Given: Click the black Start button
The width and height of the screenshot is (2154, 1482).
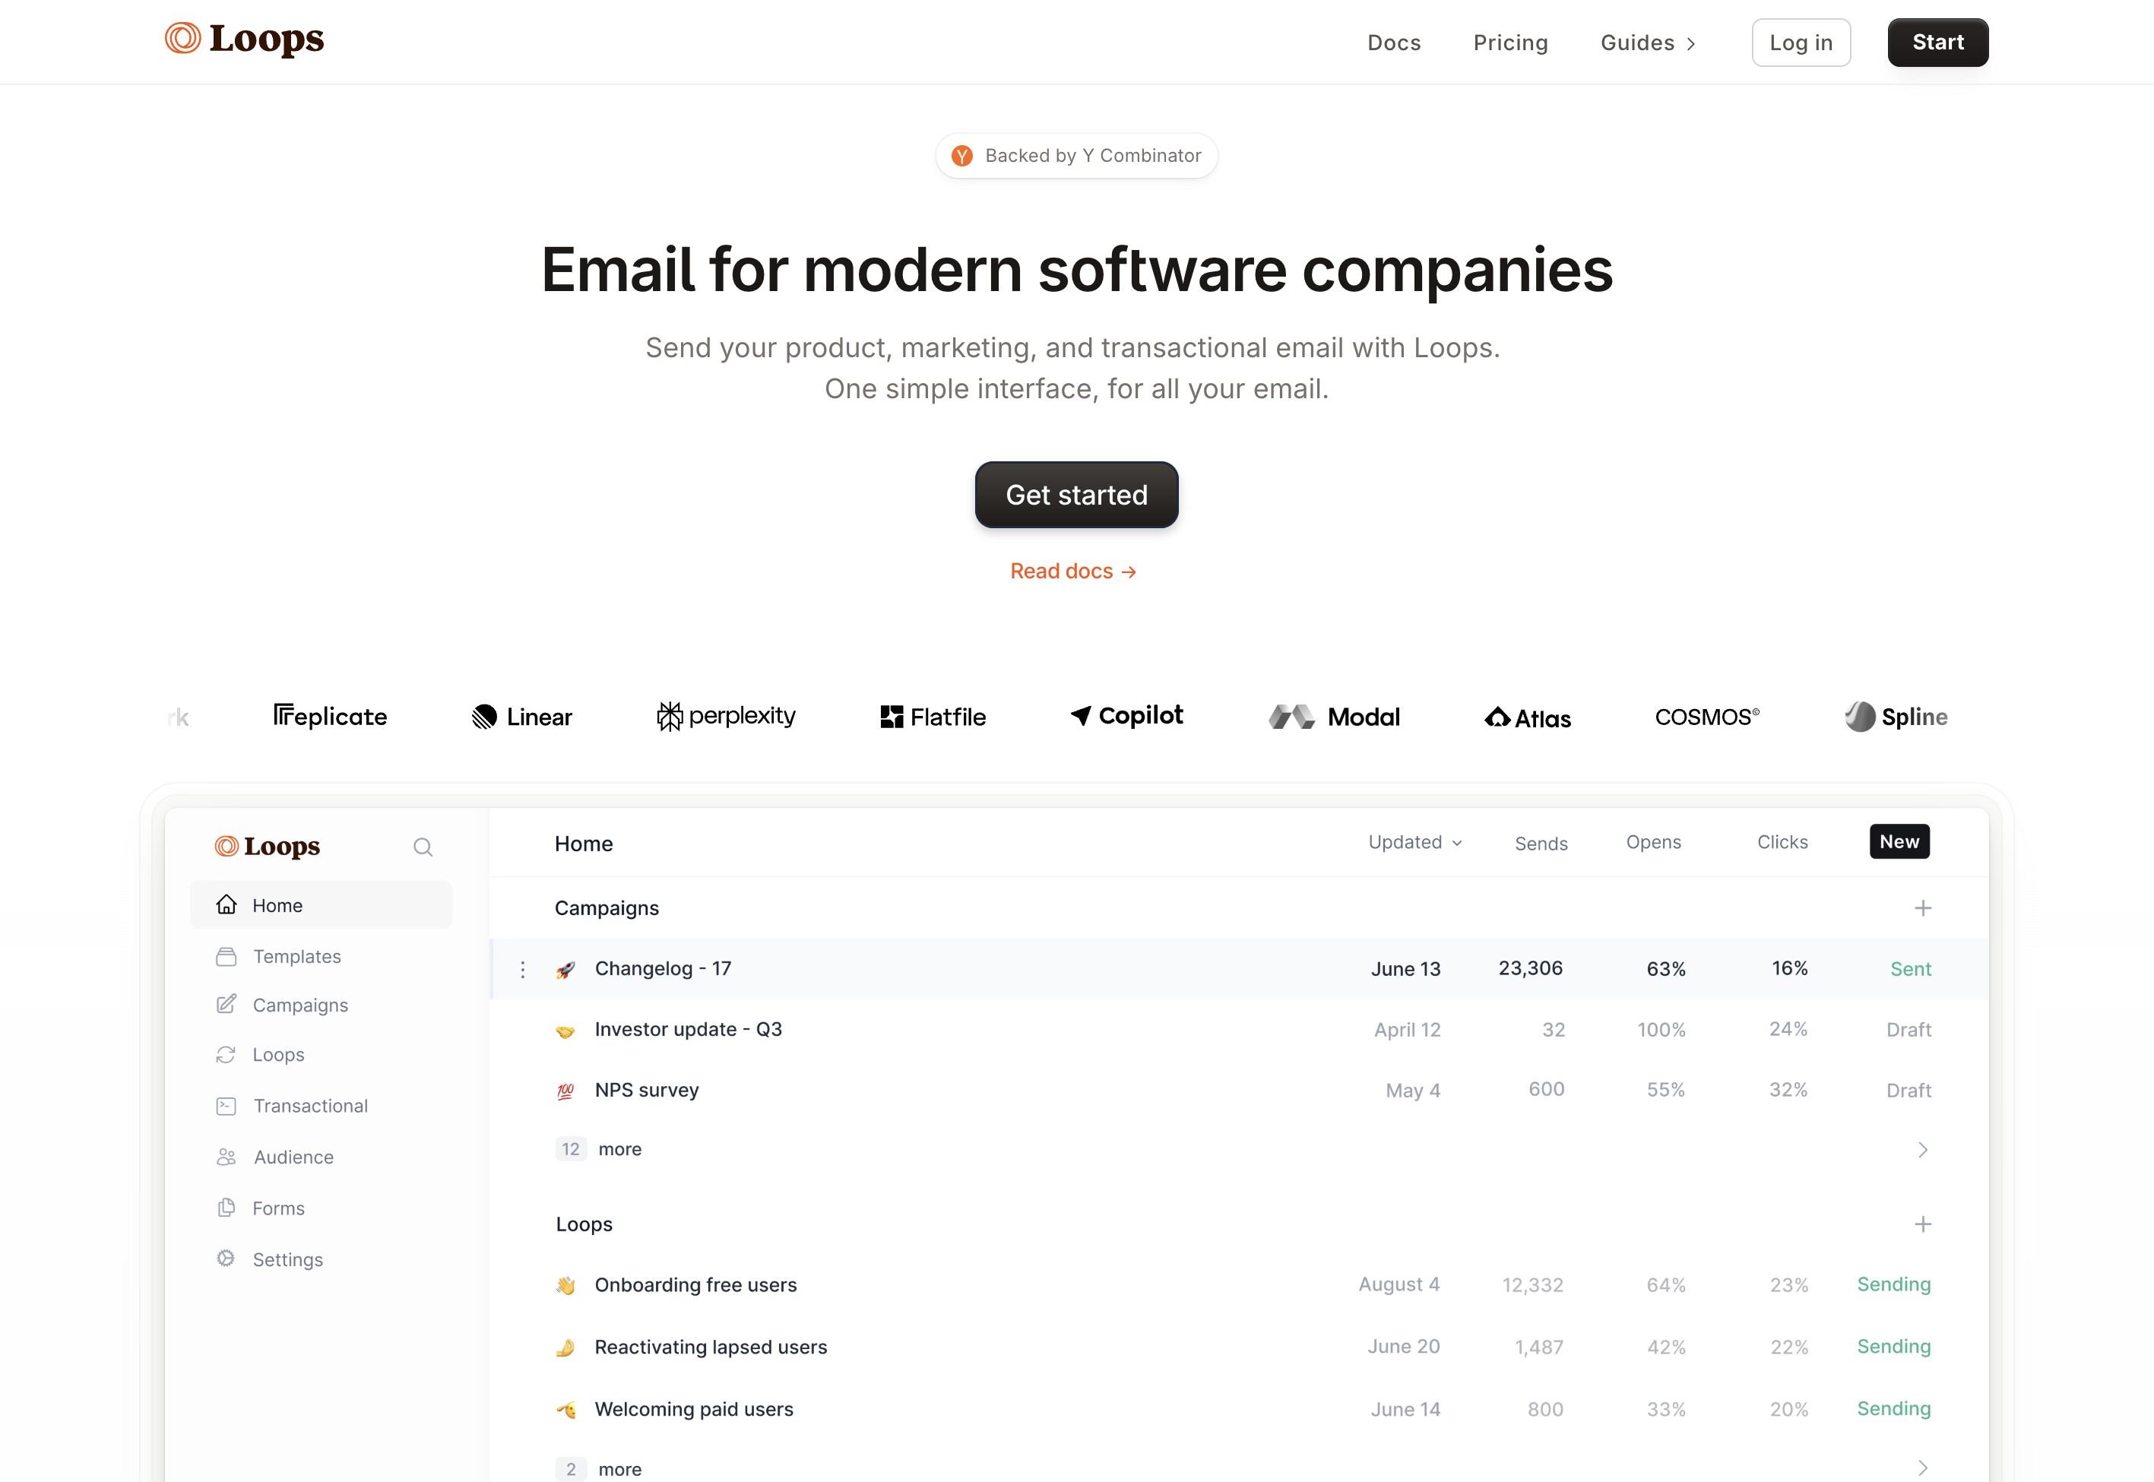Looking at the screenshot, I should coord(1937,43).
